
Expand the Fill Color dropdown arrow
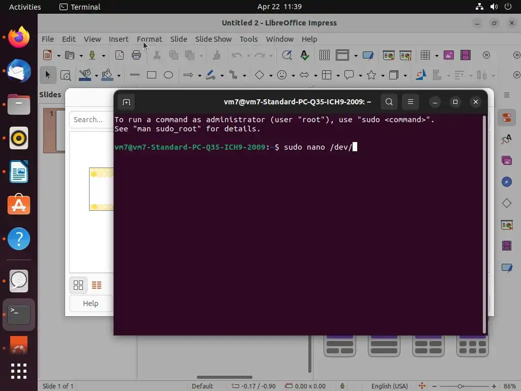pyautogui.click(x=119, y=76)
